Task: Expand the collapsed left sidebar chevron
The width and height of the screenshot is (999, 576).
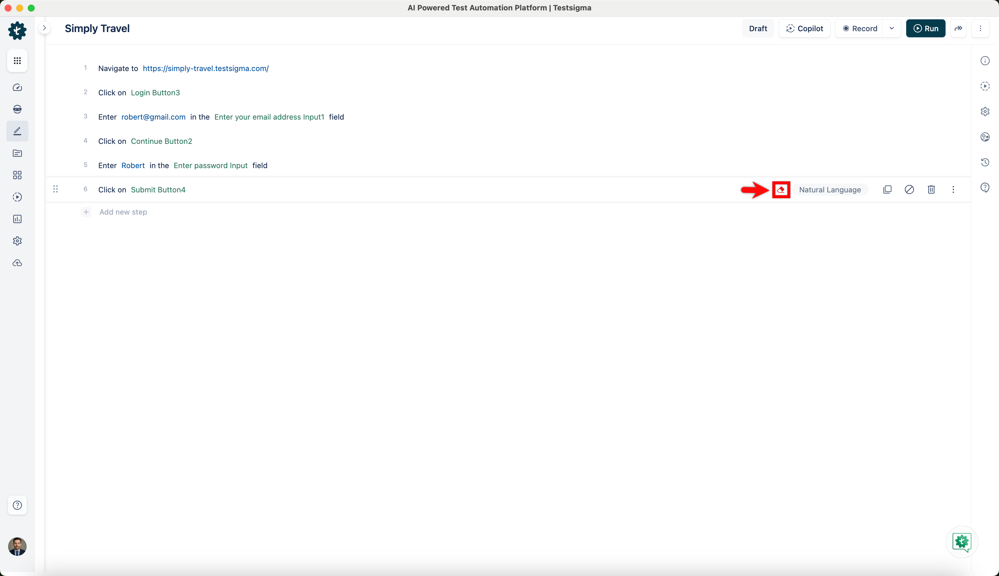Action: coord(44,28)
